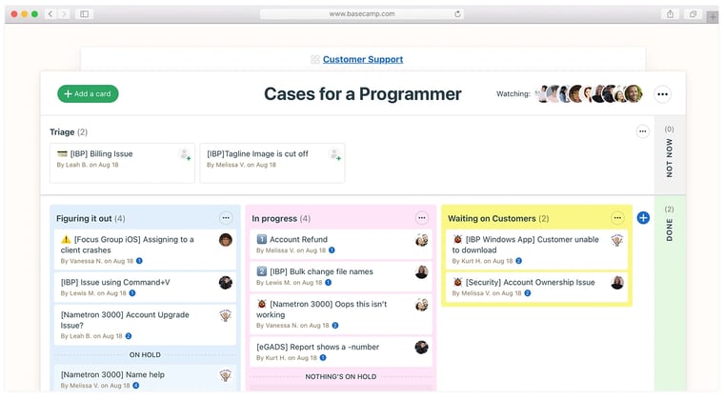
Task: Click the assign person icon on Billing Issue card
Action: coord(185,154)
